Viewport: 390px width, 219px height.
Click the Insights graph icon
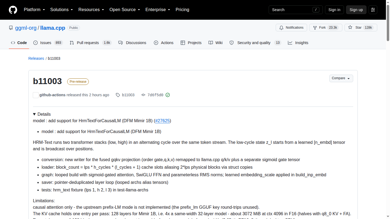coord(290,43)
